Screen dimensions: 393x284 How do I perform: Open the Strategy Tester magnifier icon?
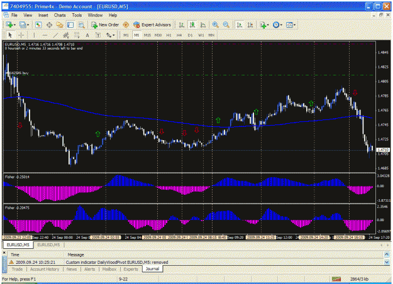pos(81,25)
